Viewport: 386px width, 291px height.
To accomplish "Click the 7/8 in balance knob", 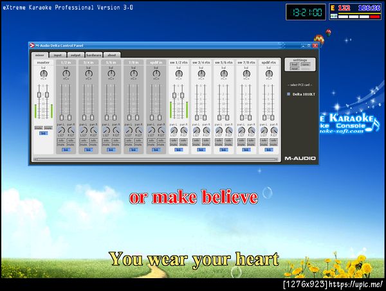I will point(134,73).
